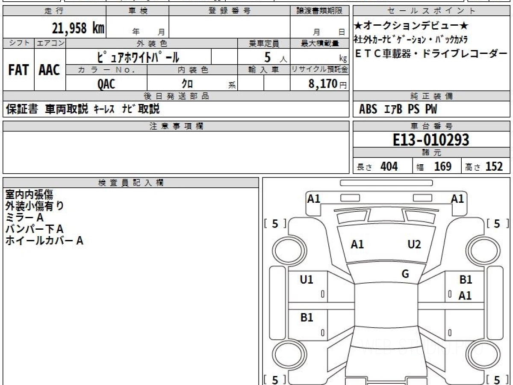Click the ナビ取説 entry
The image size is (513, 385).
pyautogui.click(x=141, y=109)
